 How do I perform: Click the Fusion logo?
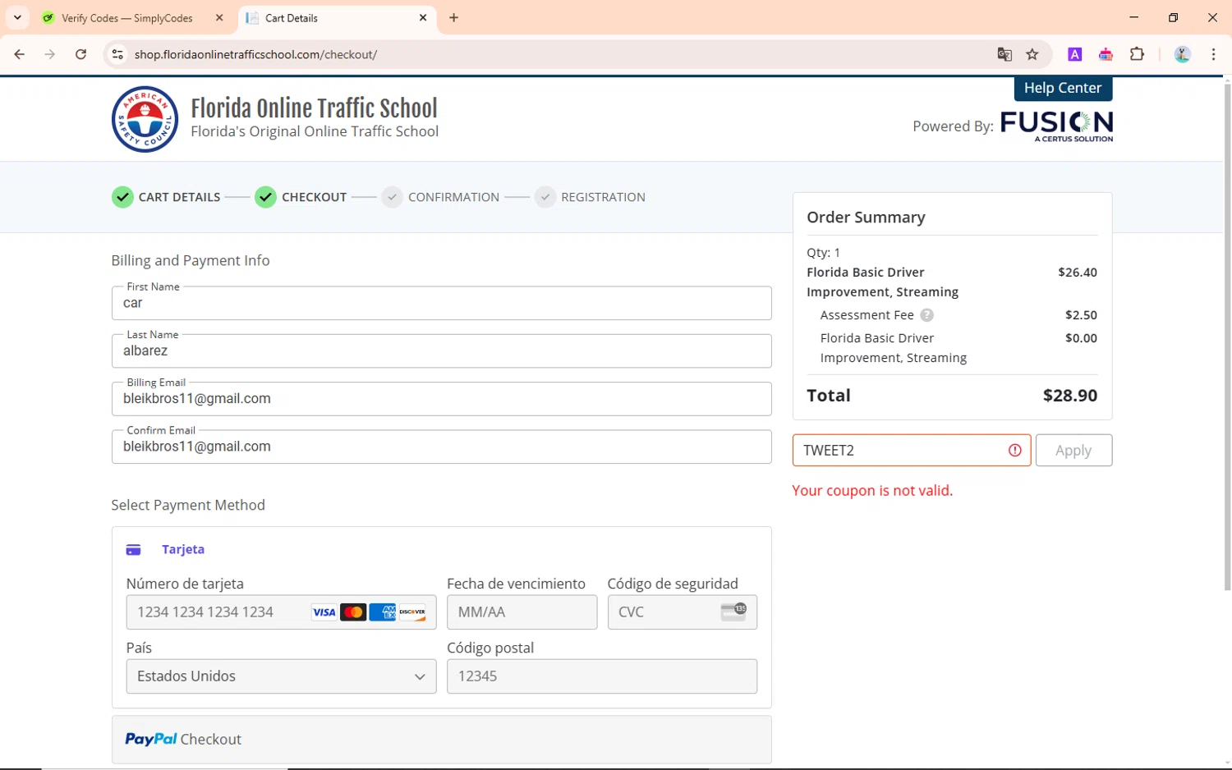tap(1056, 126)
